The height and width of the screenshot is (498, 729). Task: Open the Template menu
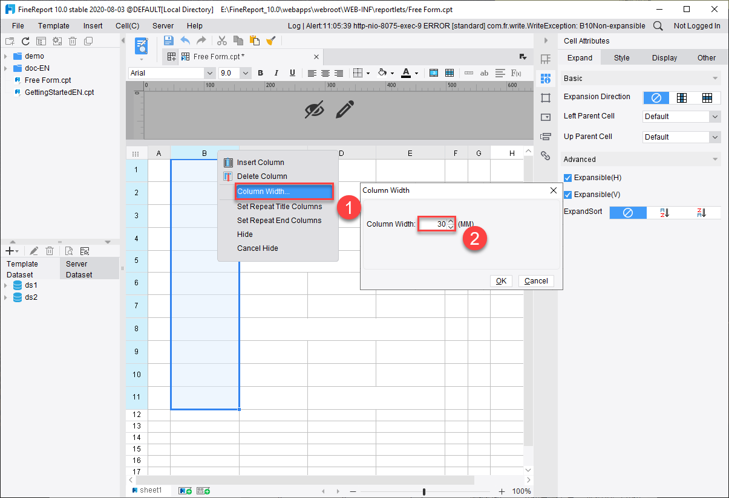click(54, 26)
